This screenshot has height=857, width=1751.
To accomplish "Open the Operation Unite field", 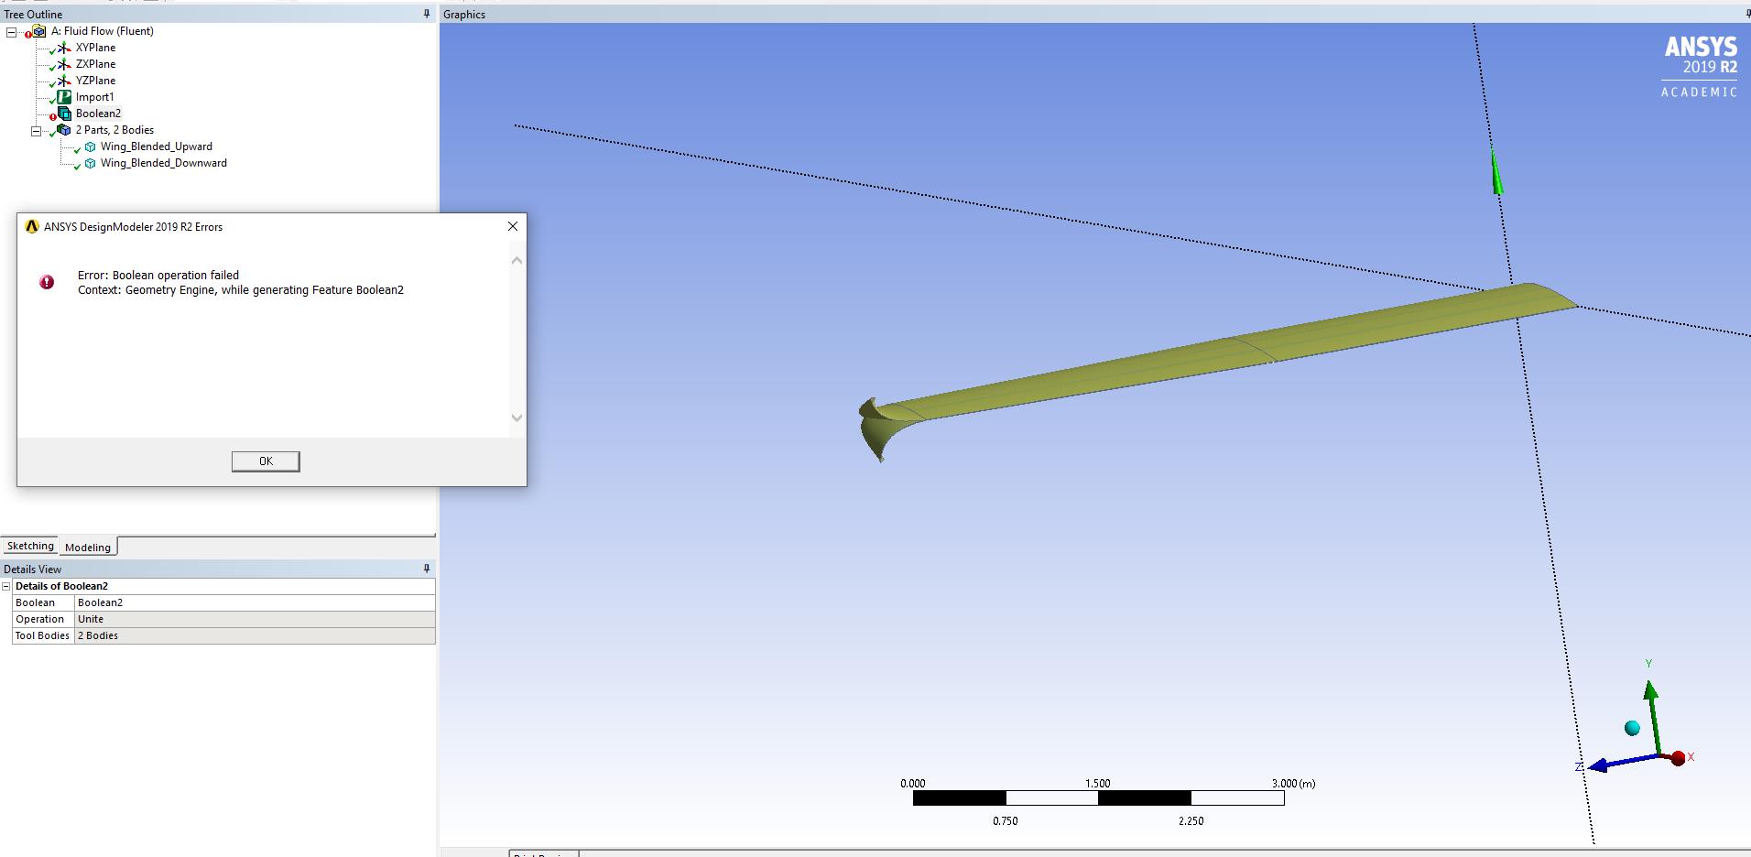I will click(x=255, y=619).
